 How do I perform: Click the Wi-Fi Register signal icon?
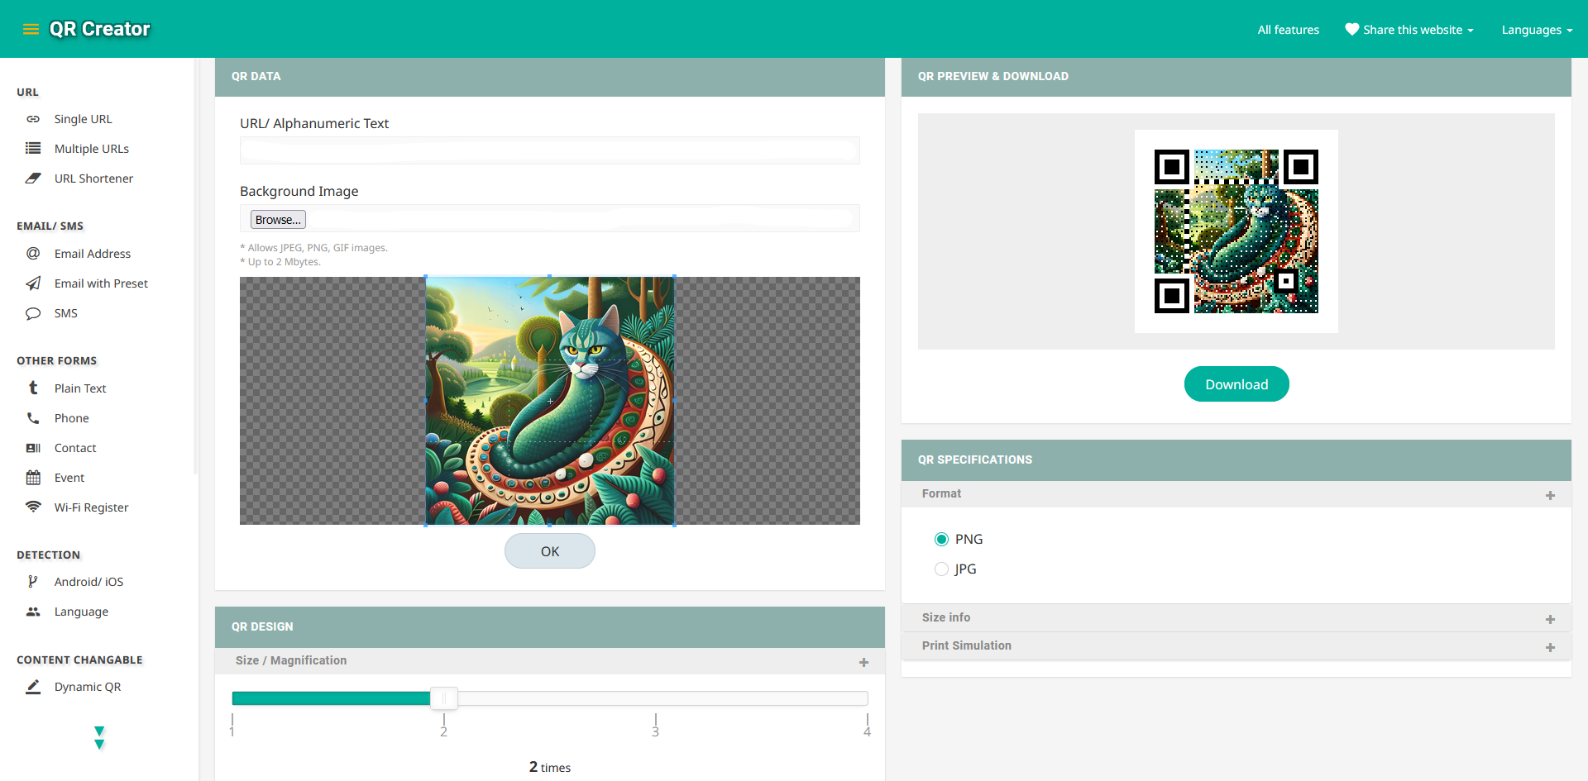(x=33, y=507)
